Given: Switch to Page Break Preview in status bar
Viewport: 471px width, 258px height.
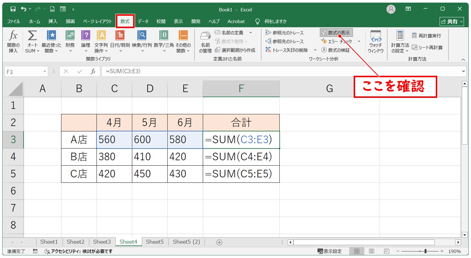Looking at the screenshot, I should click(x=386, y=251).
